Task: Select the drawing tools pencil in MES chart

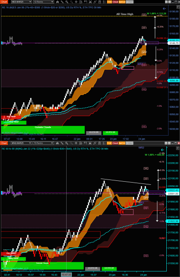Action: [62, 2]
